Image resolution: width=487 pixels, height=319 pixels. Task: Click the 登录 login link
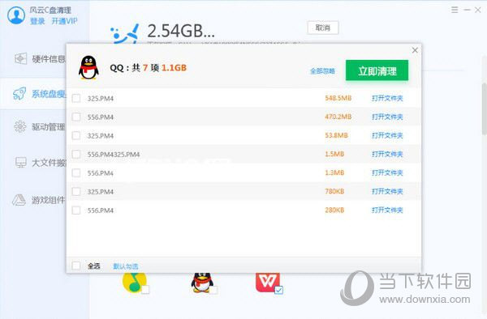coord(37,21)
